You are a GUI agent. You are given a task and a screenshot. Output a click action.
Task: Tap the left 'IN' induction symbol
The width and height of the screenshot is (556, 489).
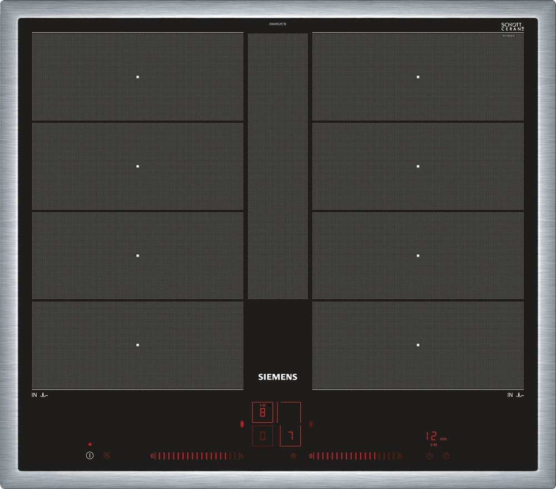[x=41, y=395]
